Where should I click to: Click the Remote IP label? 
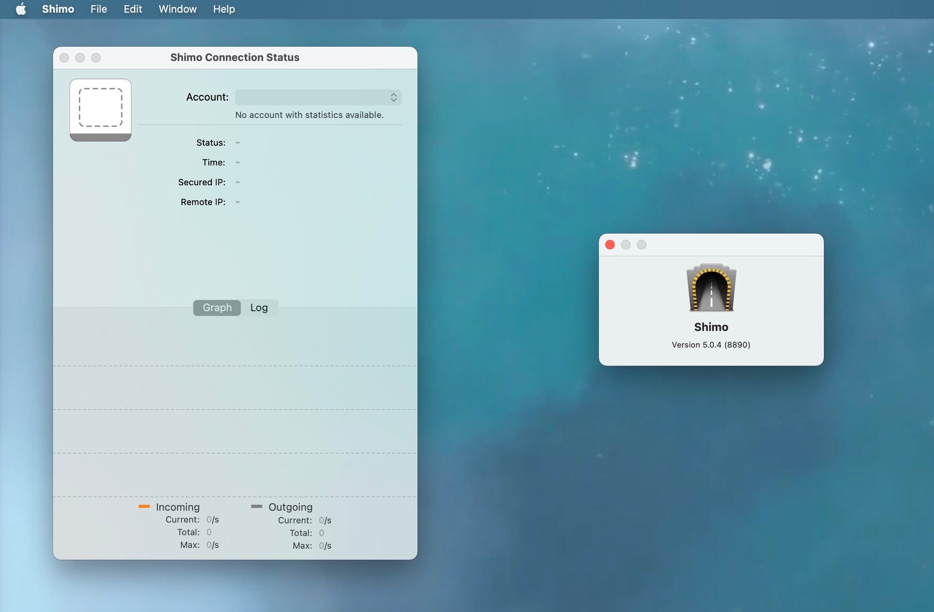click(202, 202)
